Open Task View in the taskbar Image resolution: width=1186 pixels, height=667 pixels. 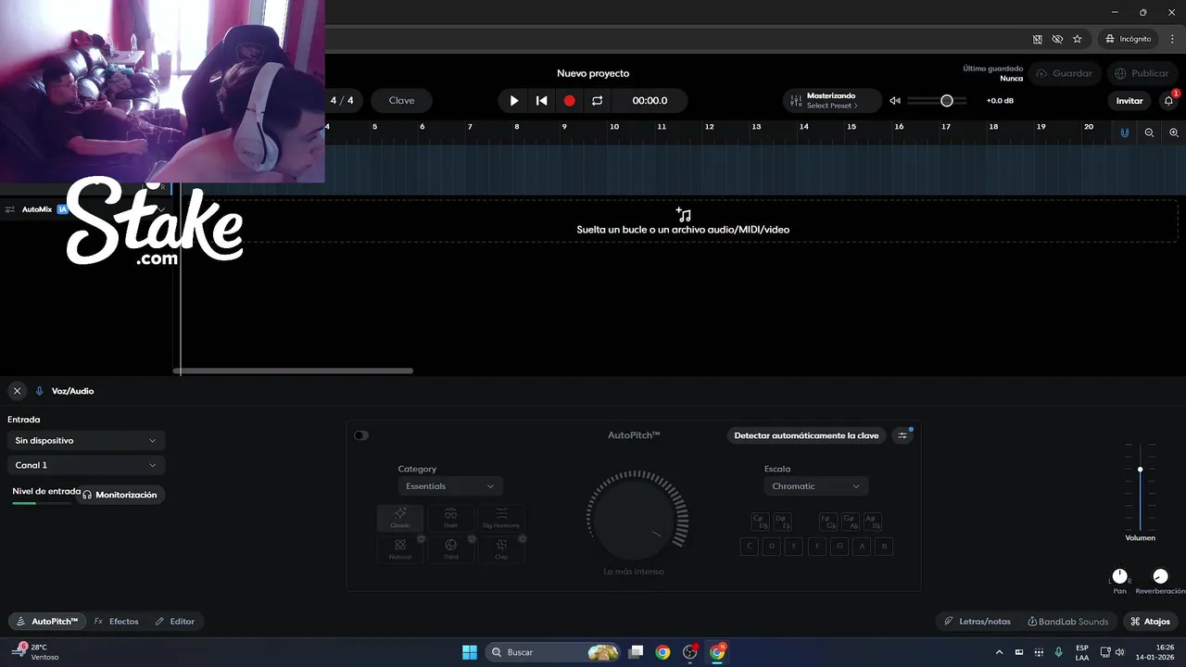tap(636, 652)
